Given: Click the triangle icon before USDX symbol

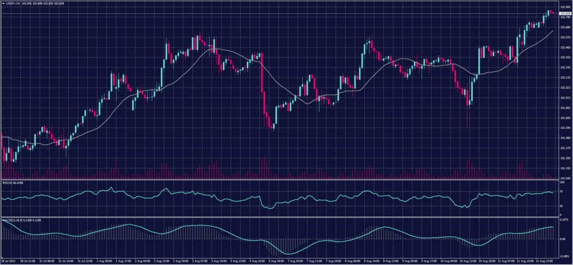Looking at the screenshot, I should click(x=3, y=3).
